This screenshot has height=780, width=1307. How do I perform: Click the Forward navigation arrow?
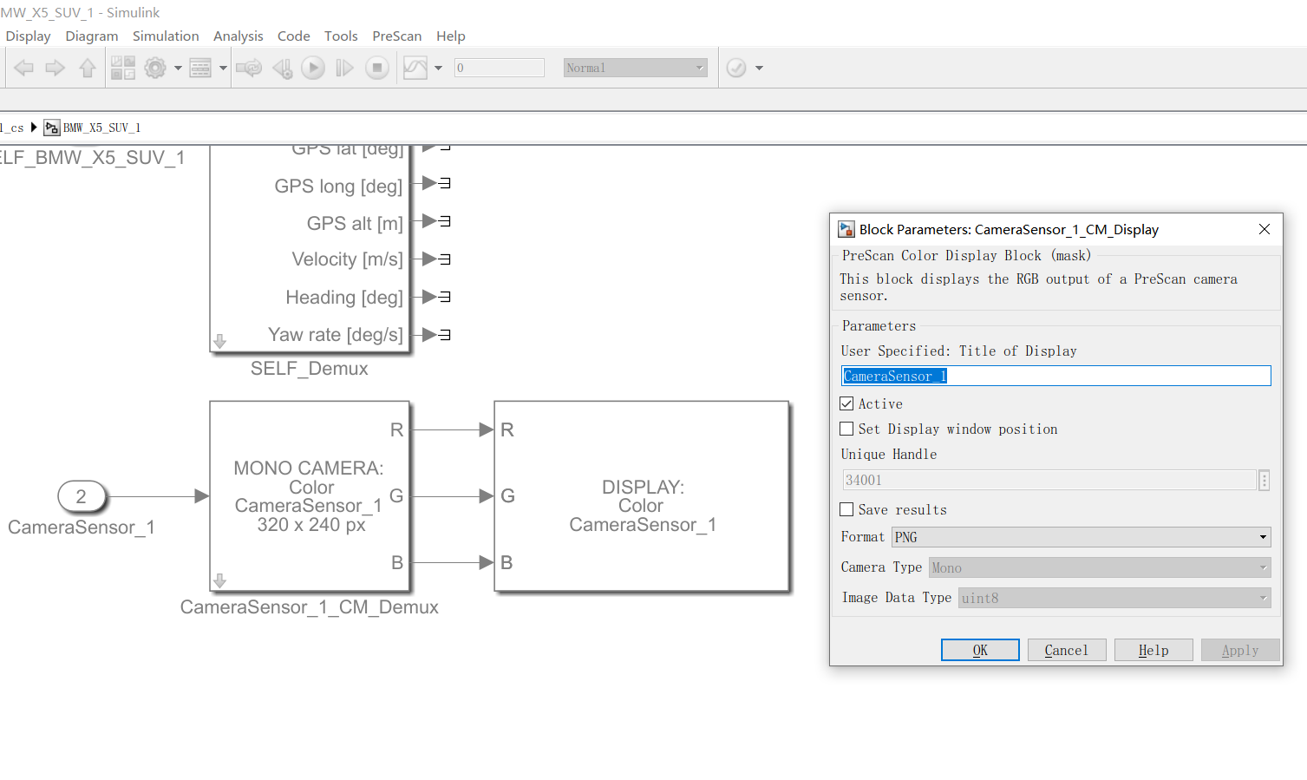tap(56, 68)
